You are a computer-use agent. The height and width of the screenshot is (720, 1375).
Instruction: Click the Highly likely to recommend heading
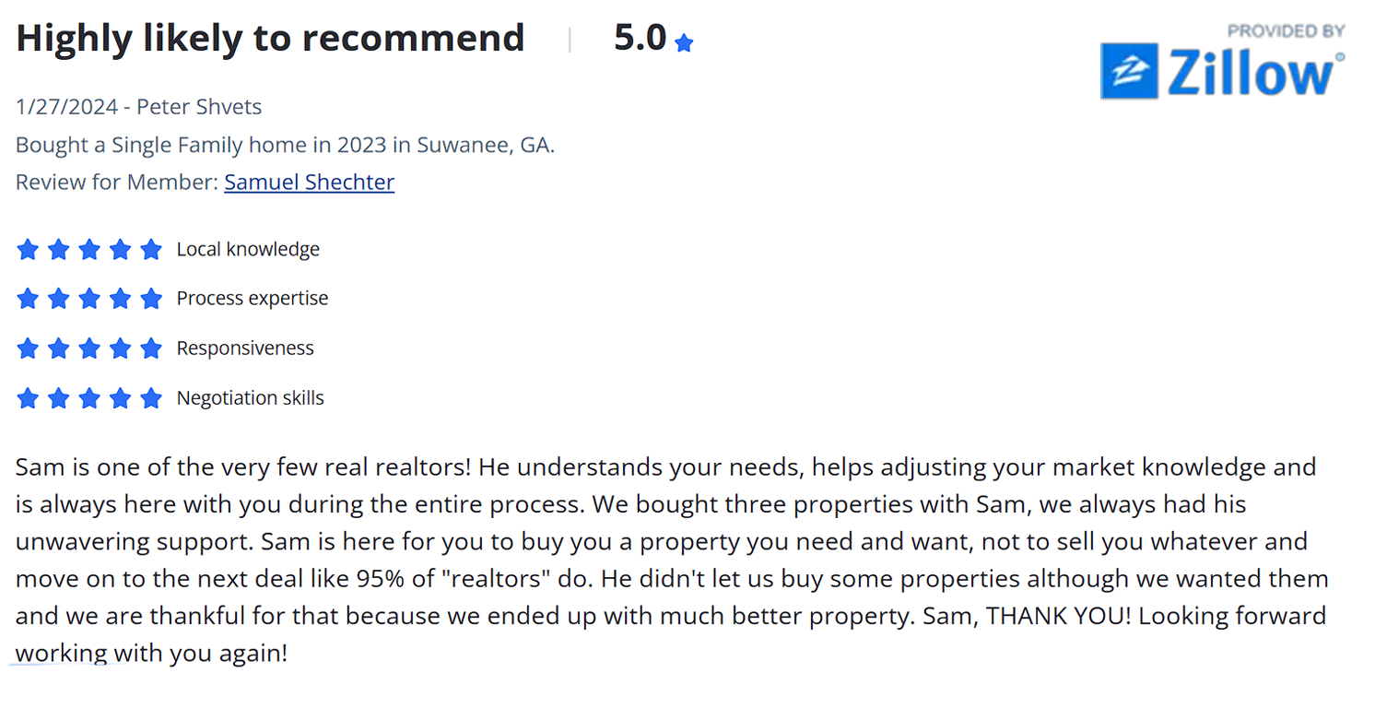click(270, 39)
